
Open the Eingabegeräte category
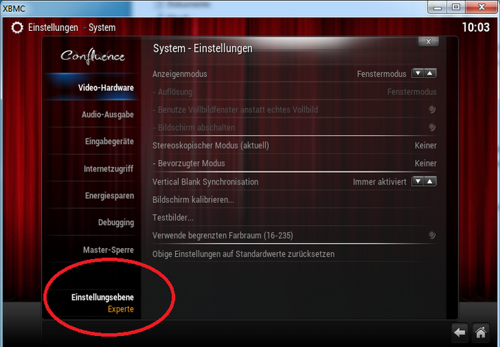pyautogui.click(x=92, y=141)
